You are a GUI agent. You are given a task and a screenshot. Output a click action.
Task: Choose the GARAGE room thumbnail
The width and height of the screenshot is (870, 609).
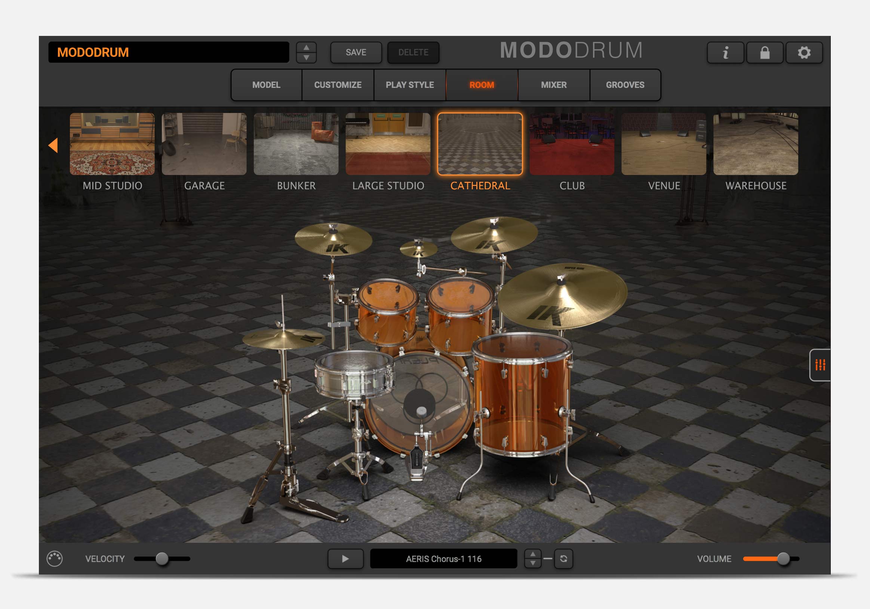click(x=204, y=144)
